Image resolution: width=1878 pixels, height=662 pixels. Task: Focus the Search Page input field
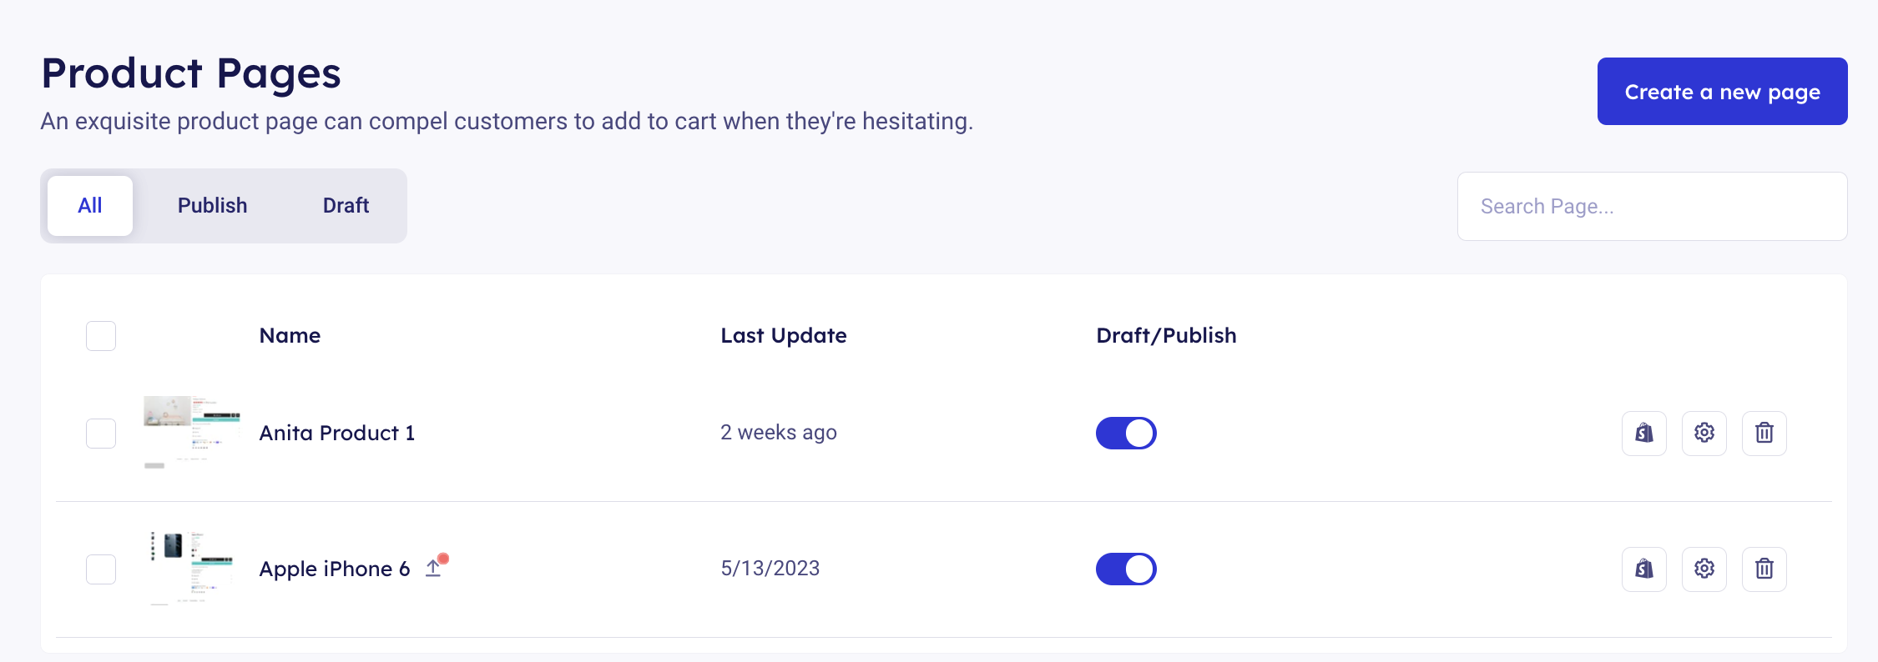[x=1652, y=207]
